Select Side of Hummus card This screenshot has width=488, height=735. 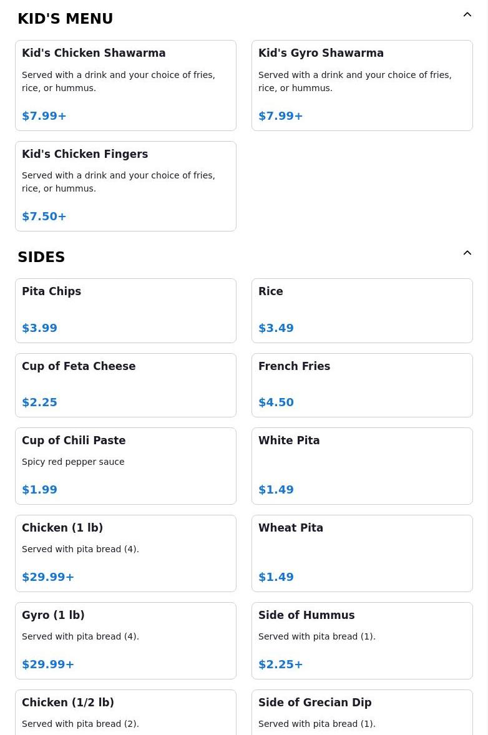pos(362,641)
